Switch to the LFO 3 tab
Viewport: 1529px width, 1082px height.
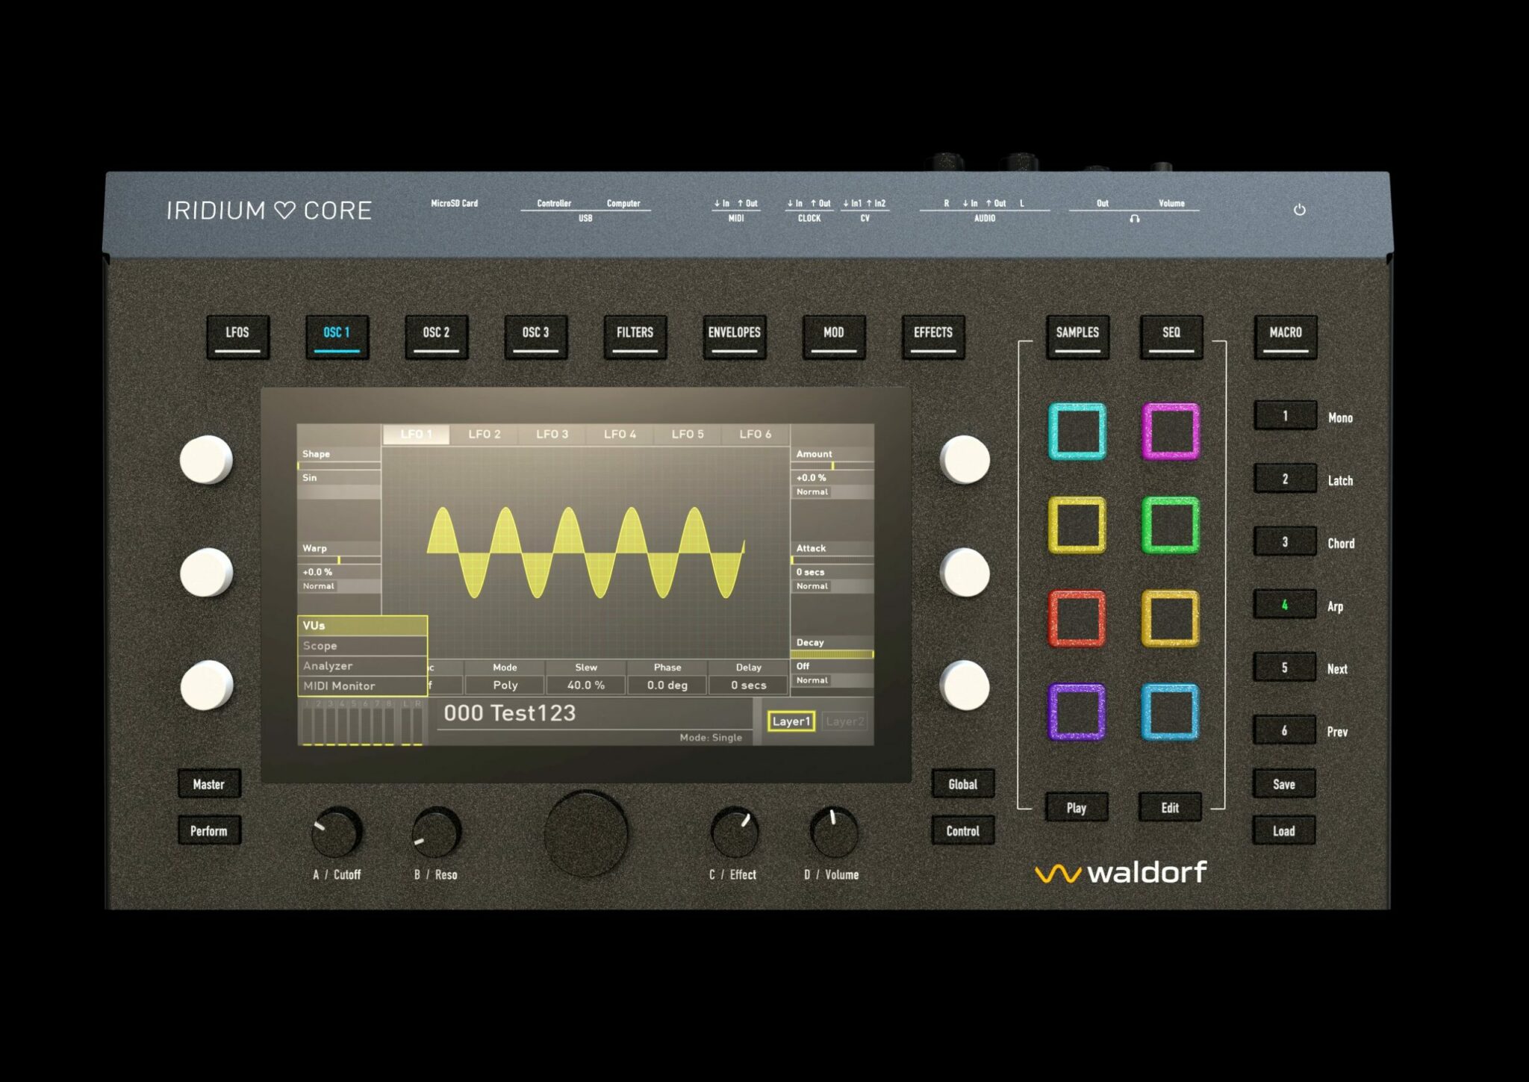[x=552, y=434]
